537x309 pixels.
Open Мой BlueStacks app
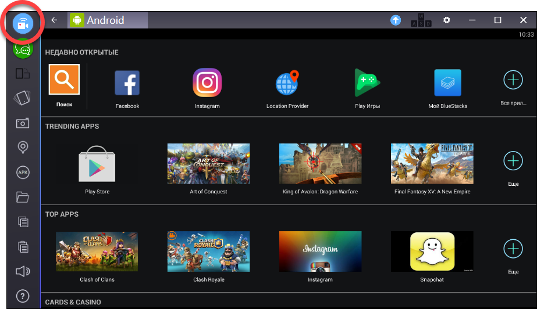(x=447, y=82)
